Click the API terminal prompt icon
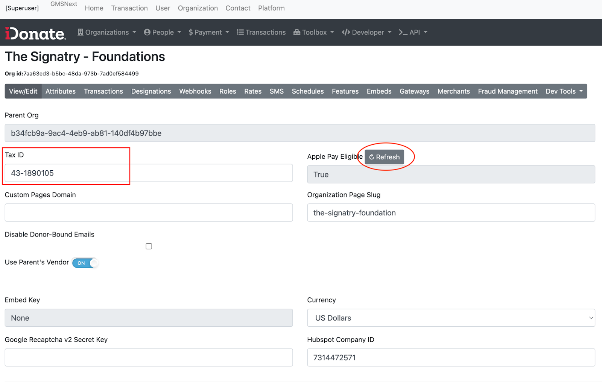Screen dimensions: 602x382 point(403,32)
